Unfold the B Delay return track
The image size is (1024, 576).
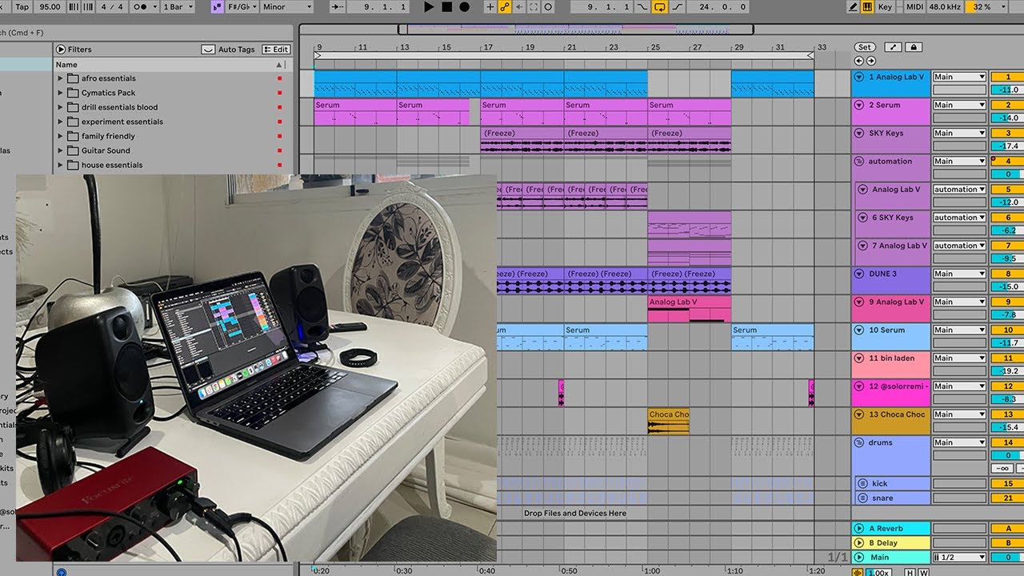tap(860, 542)
